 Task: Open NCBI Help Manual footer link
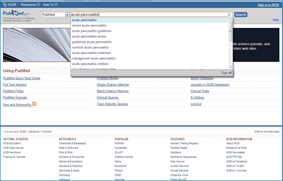13,148
